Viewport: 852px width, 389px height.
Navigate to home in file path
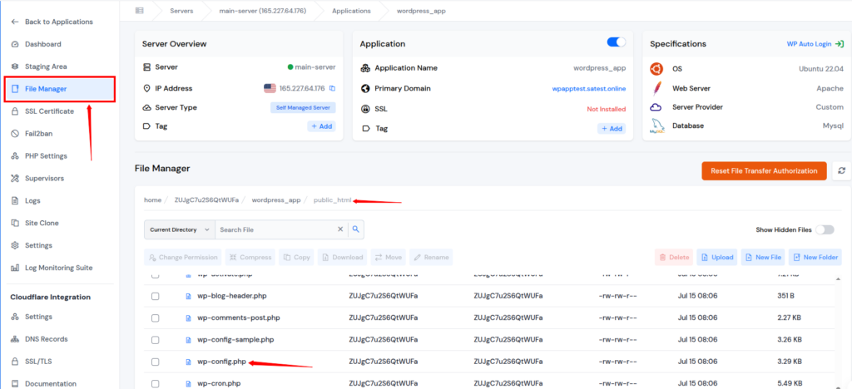tap(153, 200)
